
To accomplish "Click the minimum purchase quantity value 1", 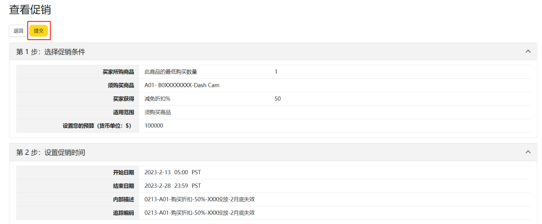I will click(x=276, y=72).
